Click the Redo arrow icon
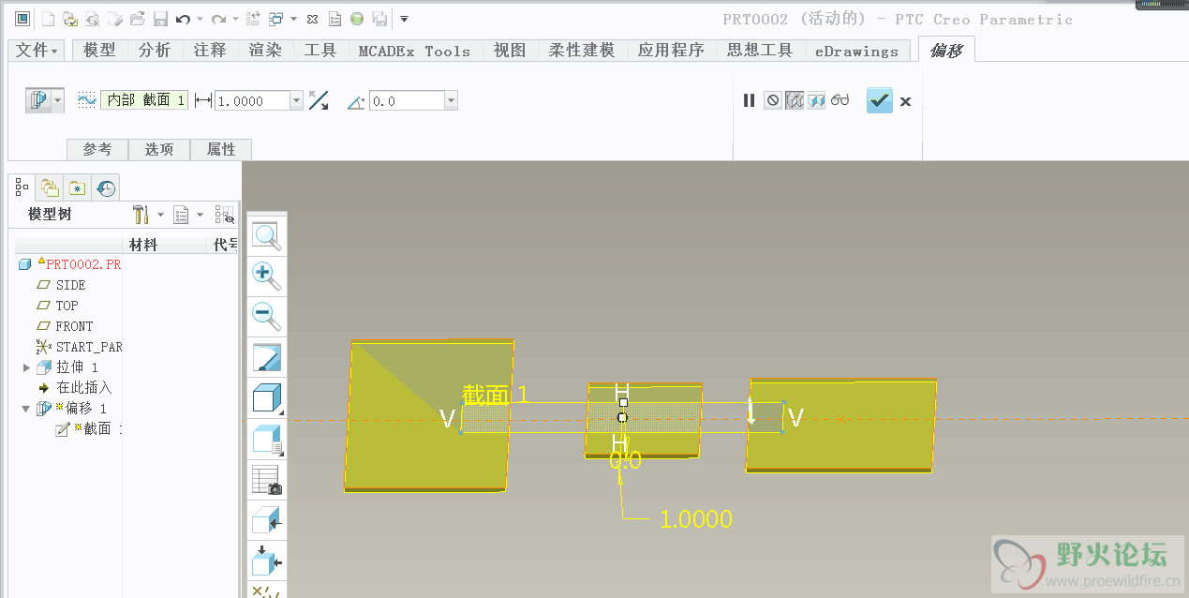The width and height of the screenshot is (1189, 598). pyautogui.click(x=217, y=19)
